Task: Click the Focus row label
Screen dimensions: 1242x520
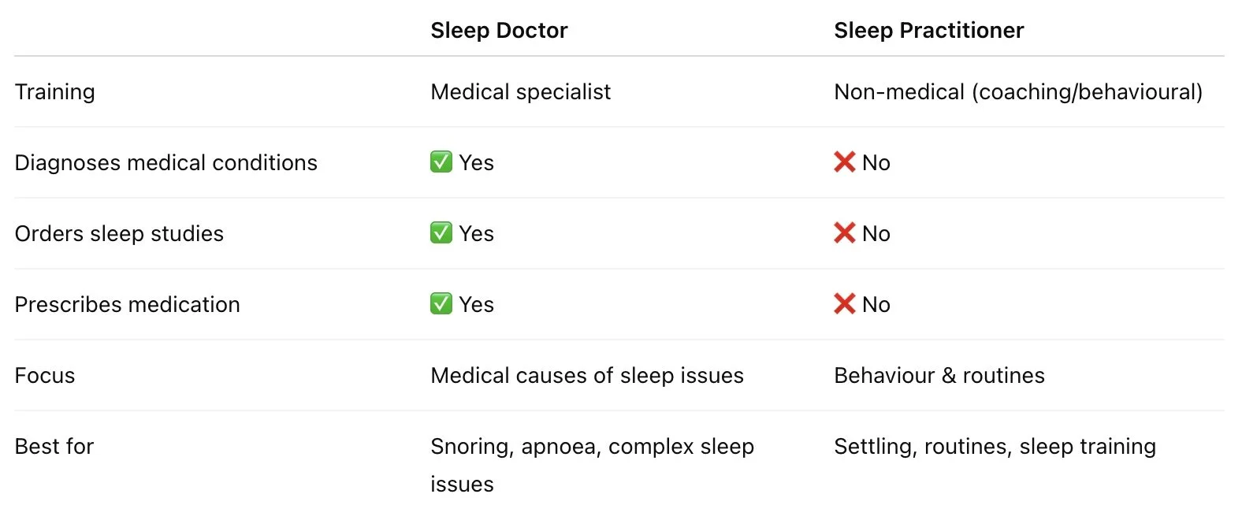Action: (x=45, y=376)
